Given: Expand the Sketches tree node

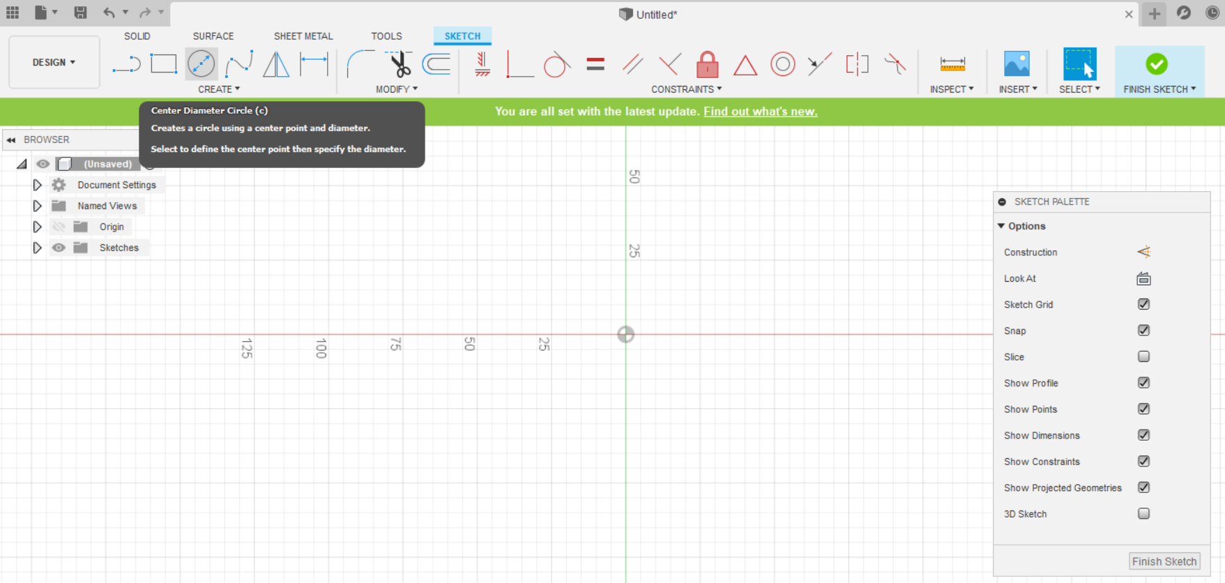Looking at the screenshot, I should click(37, 248).
